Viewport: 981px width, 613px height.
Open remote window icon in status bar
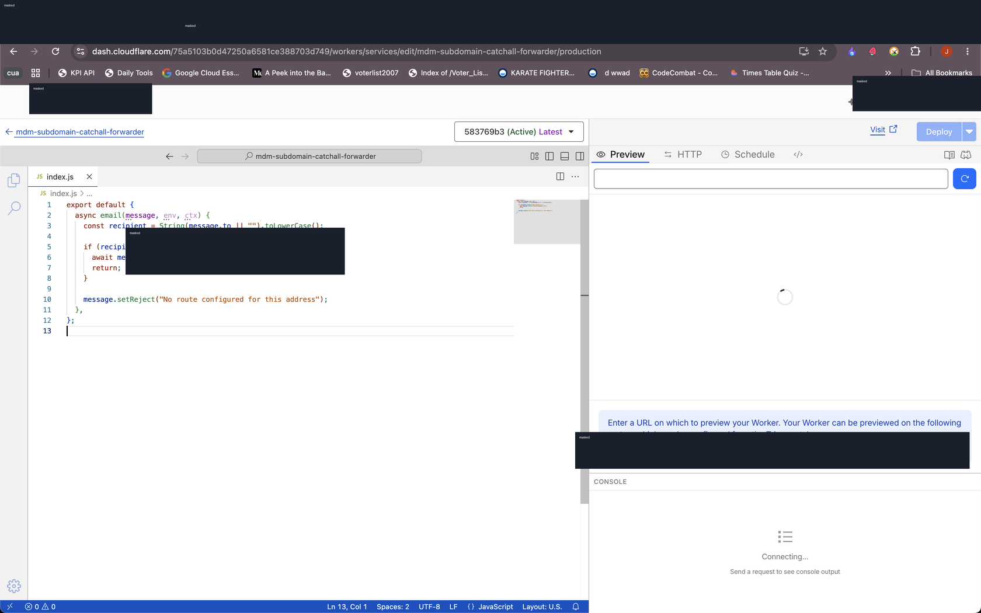pos(9,607)
